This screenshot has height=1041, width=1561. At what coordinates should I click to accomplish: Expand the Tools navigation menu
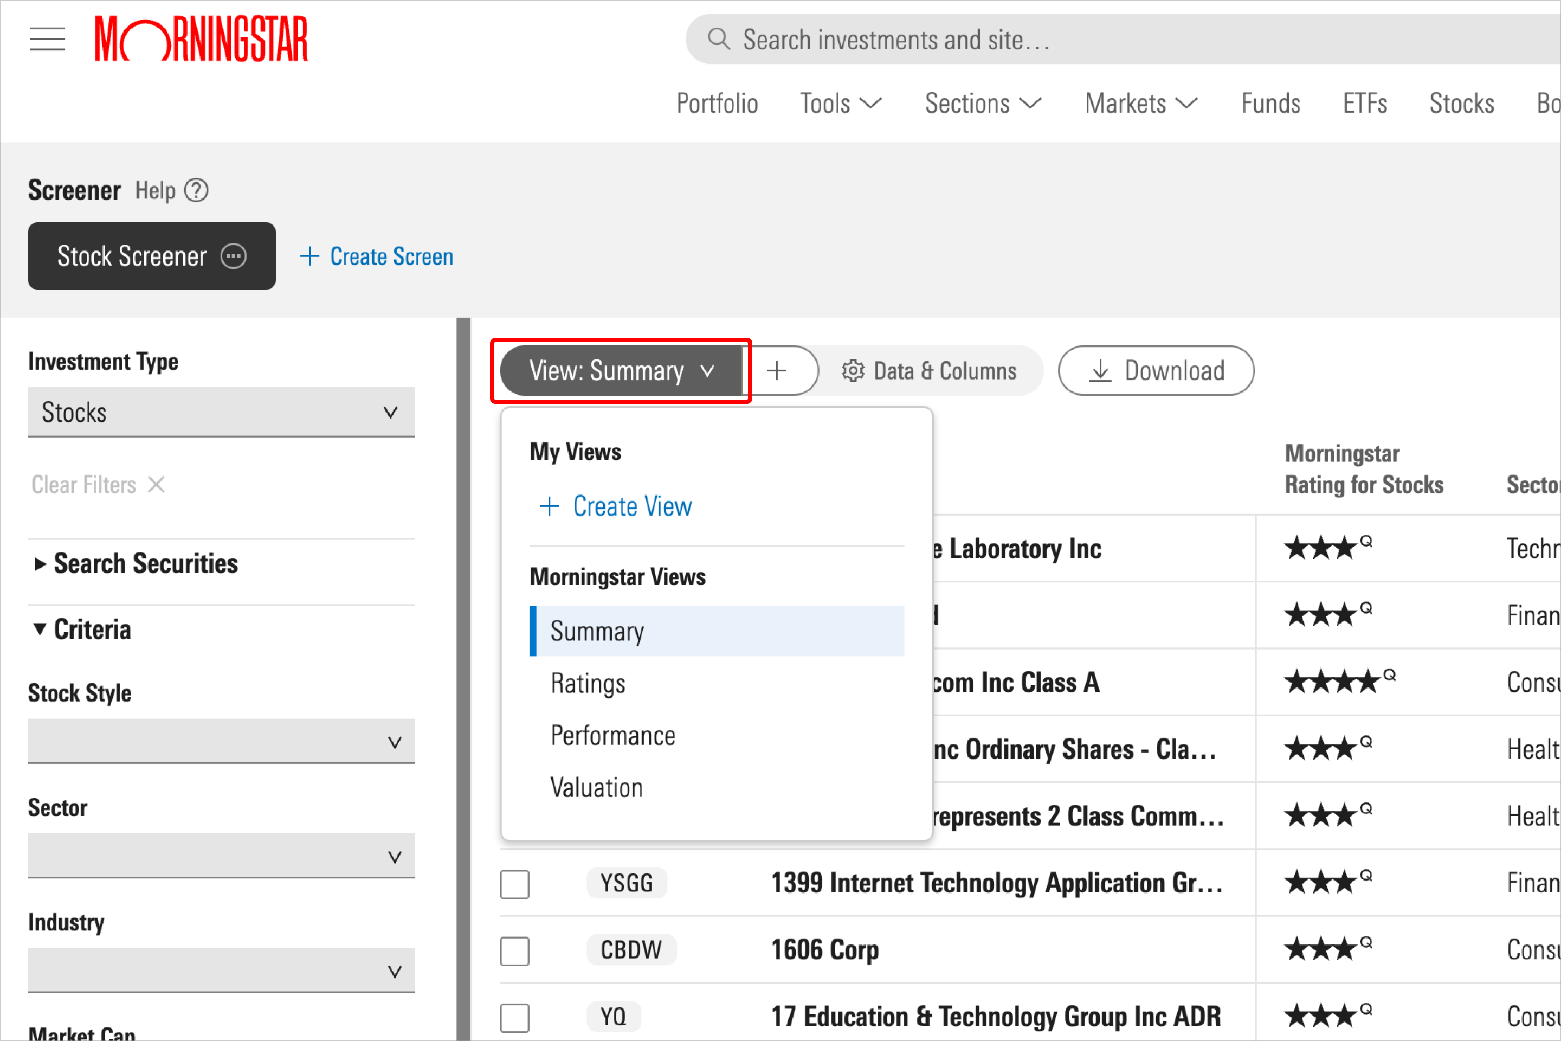841,104
